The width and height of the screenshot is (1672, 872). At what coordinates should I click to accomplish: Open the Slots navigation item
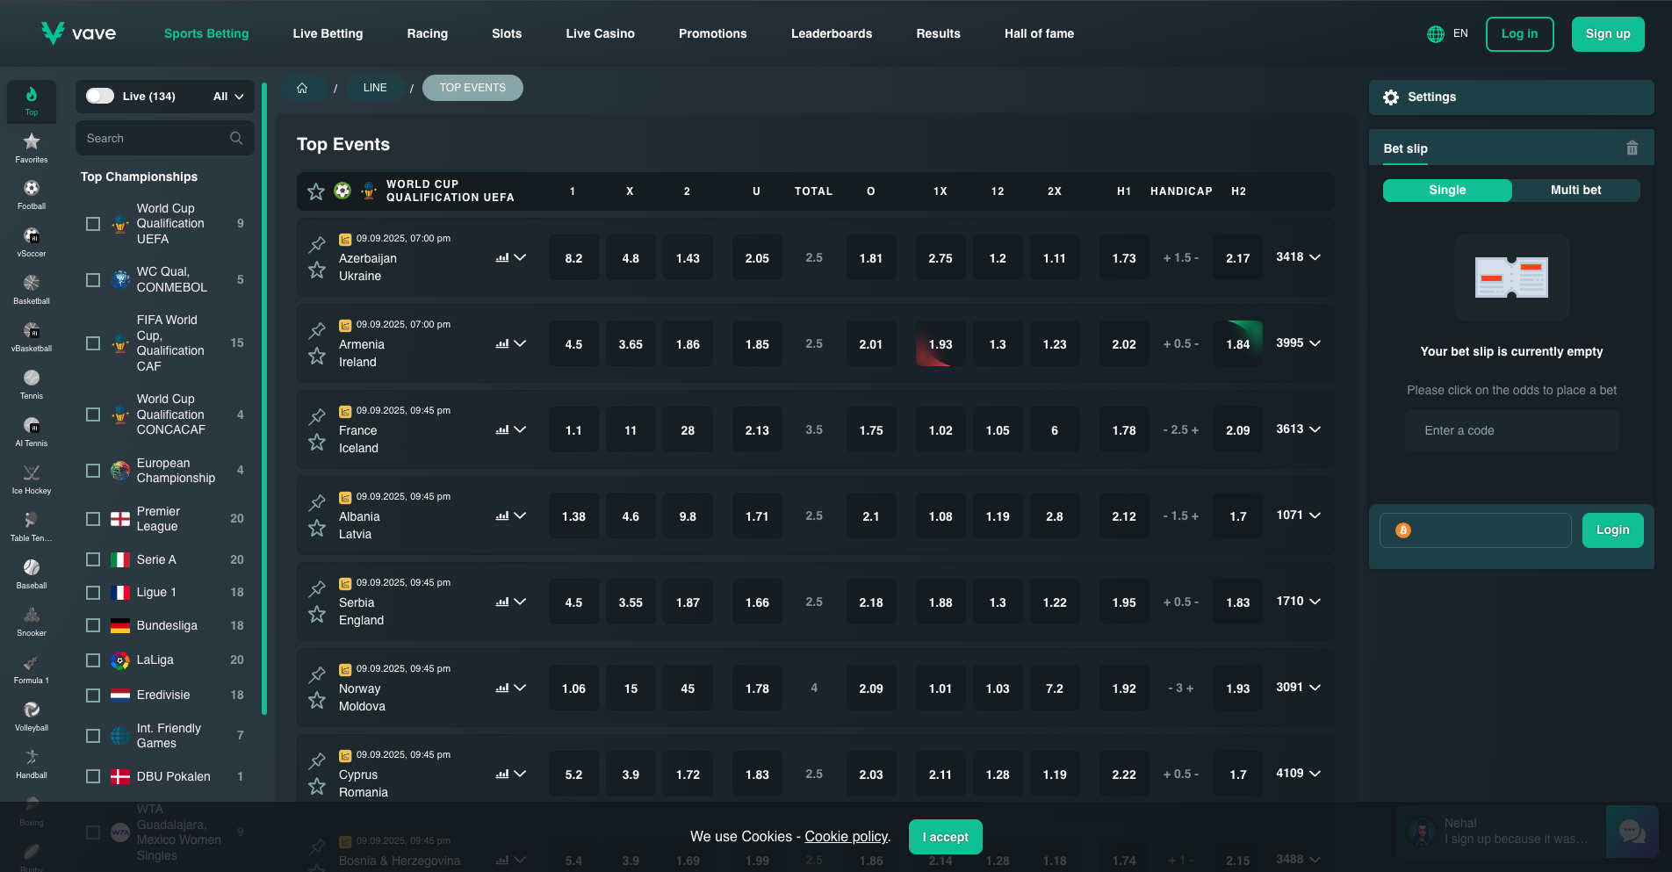point(507,33)
